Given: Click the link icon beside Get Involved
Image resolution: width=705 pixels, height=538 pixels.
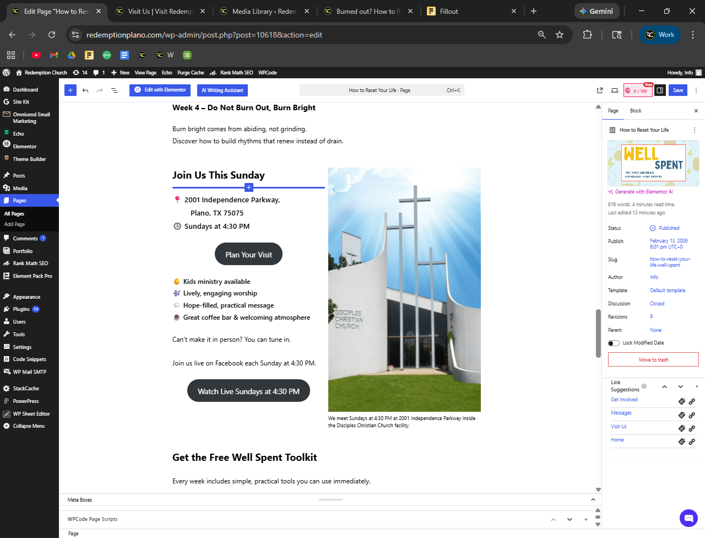Looking at the screenshot, I should [692, 401].
